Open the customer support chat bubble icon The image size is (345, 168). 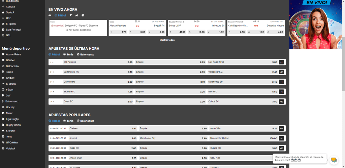click(334, 160)
